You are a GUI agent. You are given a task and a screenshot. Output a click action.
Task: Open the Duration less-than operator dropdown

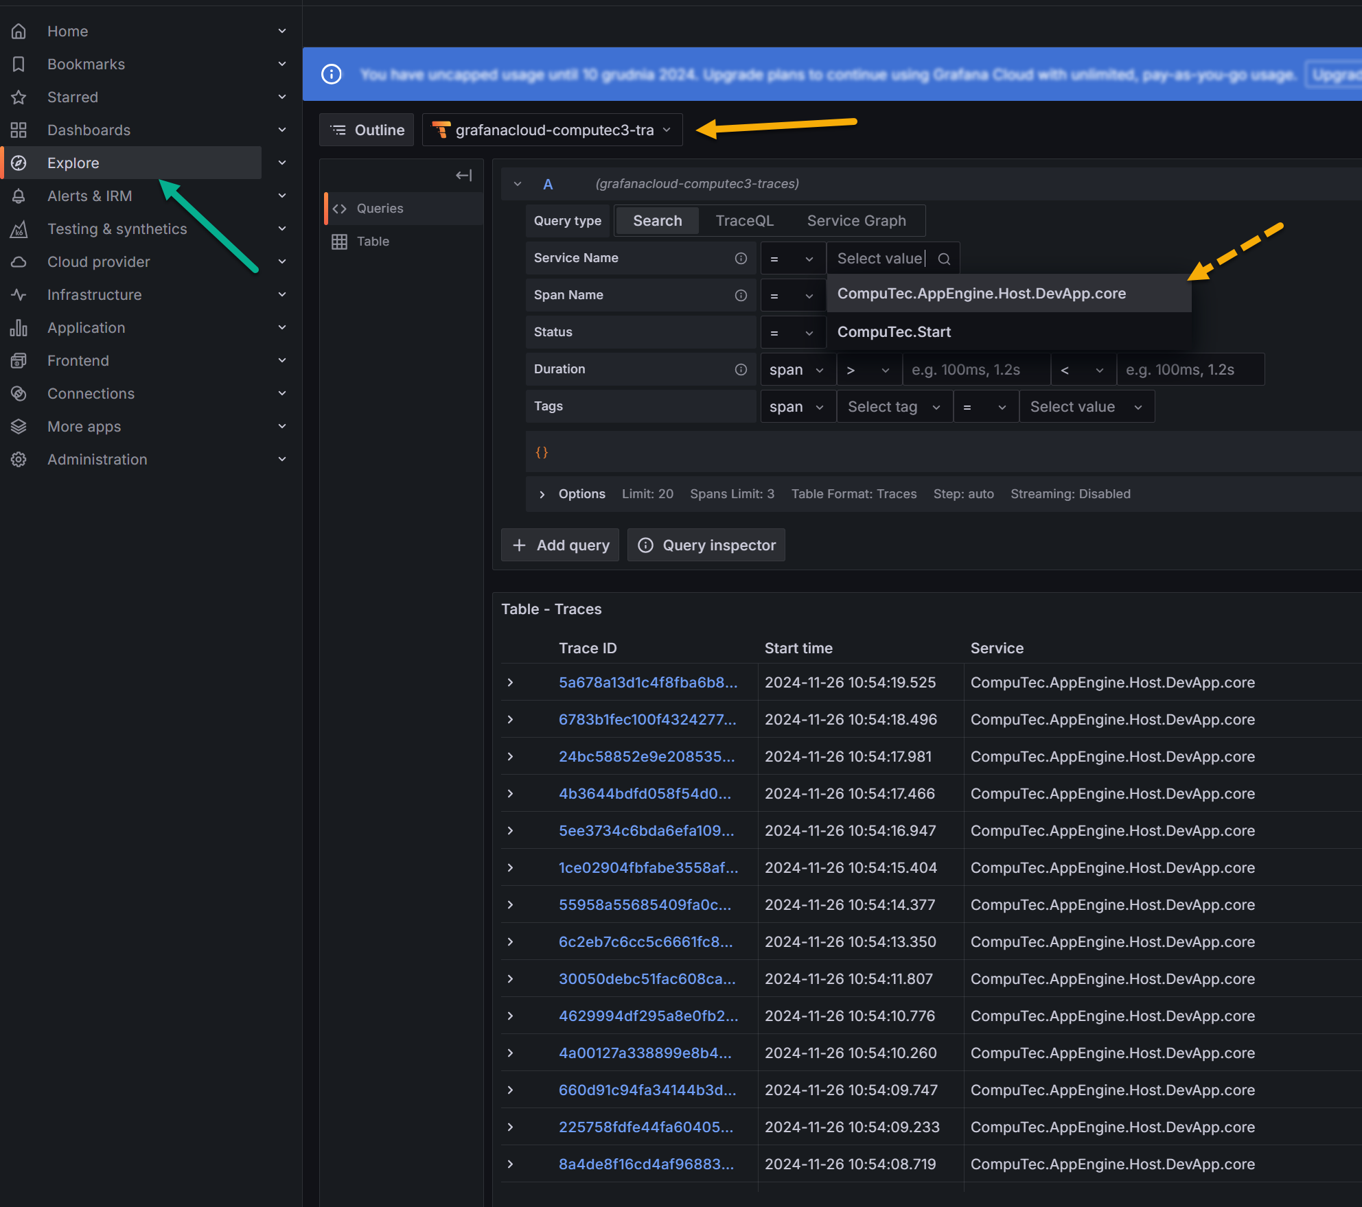point(1083,370)
